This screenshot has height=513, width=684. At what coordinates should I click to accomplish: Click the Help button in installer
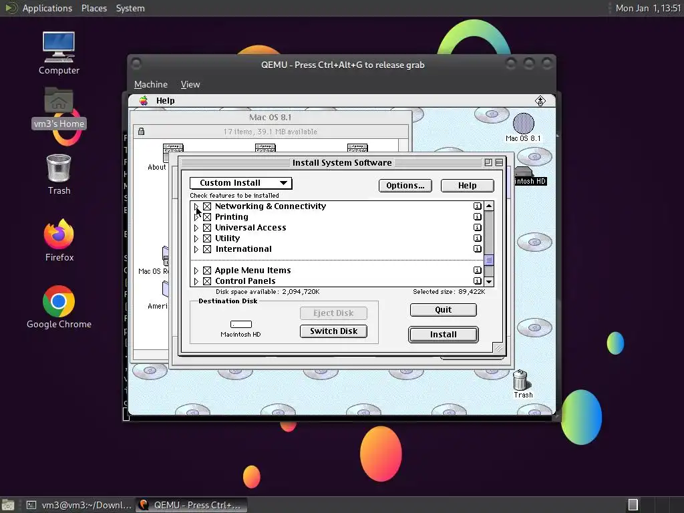(467, 186)
